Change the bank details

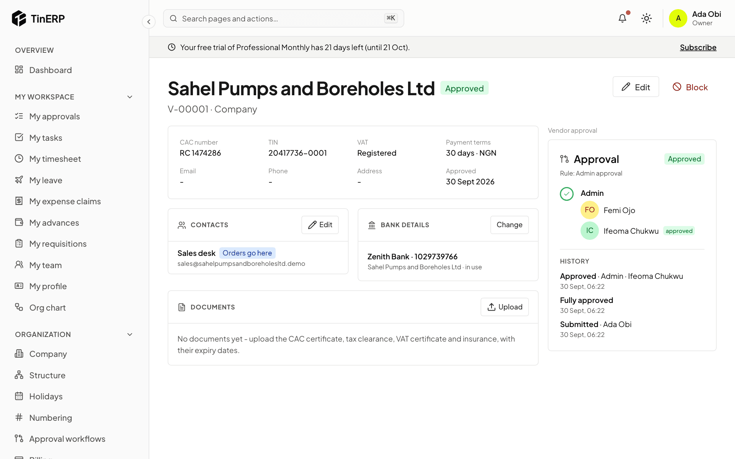(510, 225)
